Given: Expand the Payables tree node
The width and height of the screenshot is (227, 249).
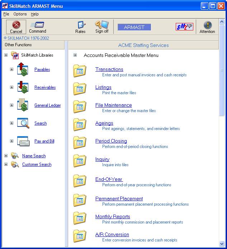Looking at the screenshot, I should pyautogui.click(x=11, y=70).
